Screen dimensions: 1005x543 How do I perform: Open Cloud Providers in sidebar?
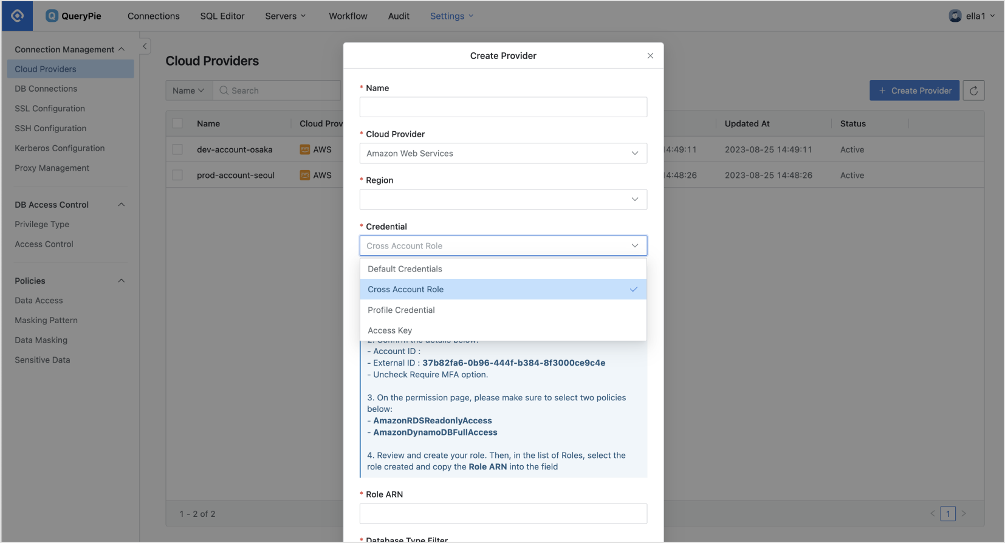coord(70,69)
